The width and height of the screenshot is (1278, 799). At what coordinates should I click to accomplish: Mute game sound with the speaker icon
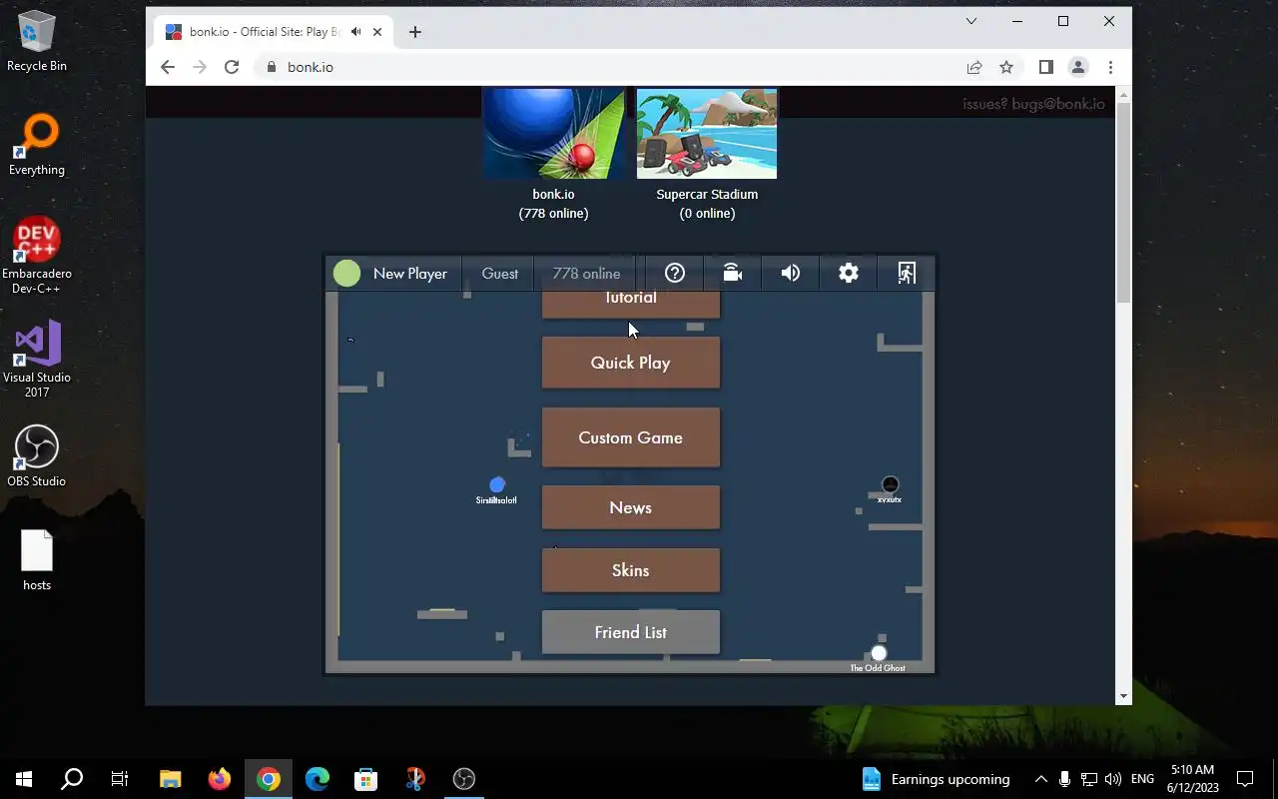tap(790, 273)
